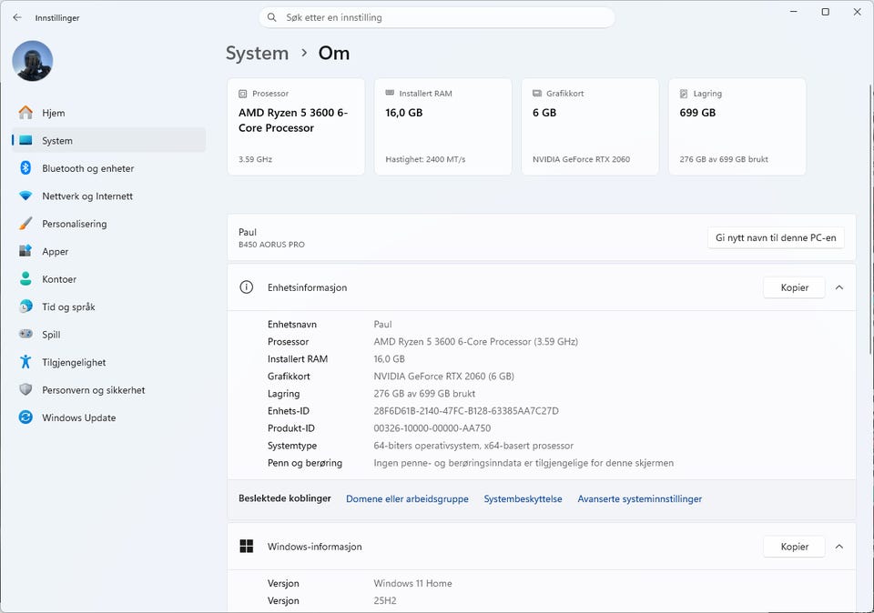Click the System monitor icon
This screenshot has width=874, height=613.
coord(25,140)
